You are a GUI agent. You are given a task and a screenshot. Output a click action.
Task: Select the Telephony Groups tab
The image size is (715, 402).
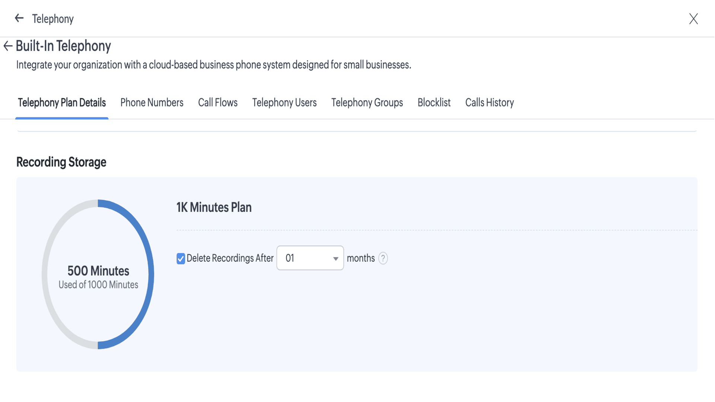367,103
